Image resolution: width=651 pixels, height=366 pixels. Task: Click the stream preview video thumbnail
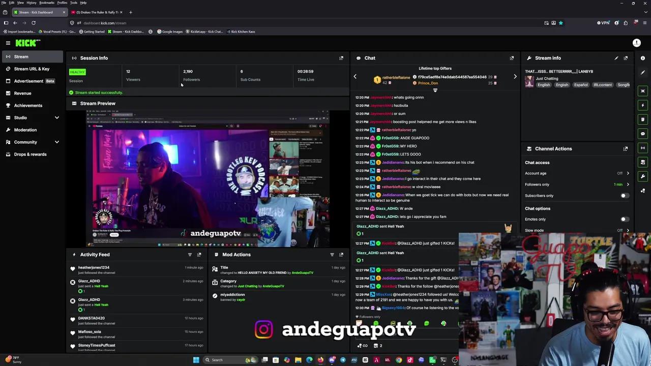point(208,178)
